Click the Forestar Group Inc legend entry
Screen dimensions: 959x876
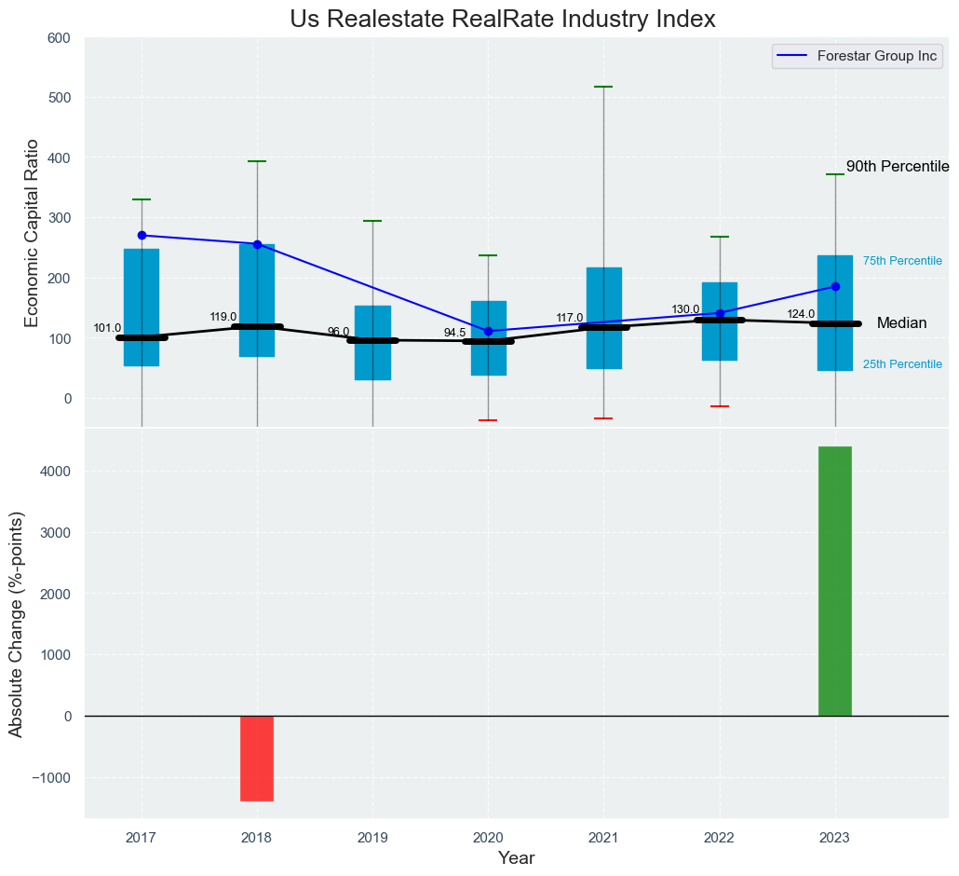click(x=858, y=56)
